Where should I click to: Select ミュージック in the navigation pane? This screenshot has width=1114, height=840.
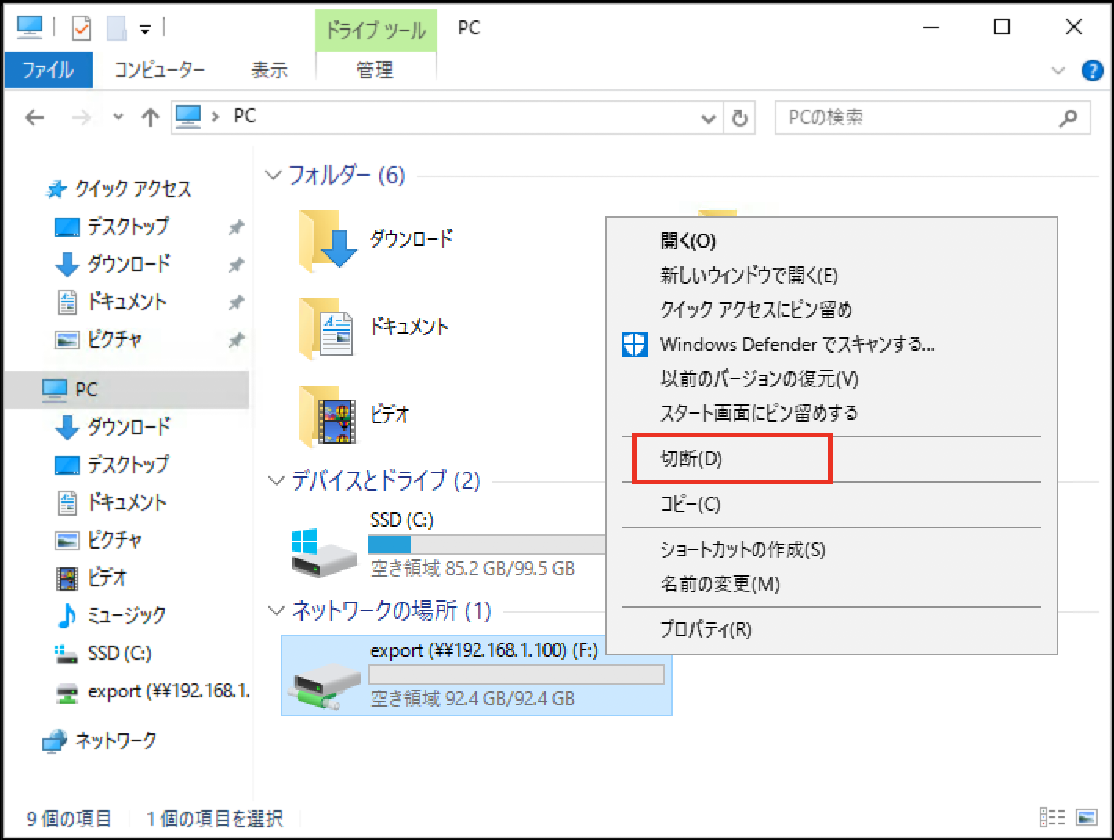click(x=126, y=615)
